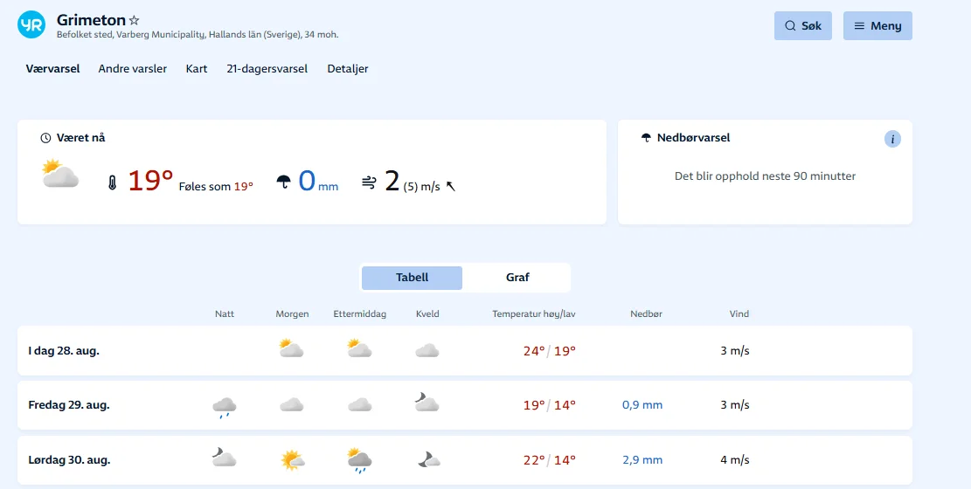The width and height of the screenshot is (971, 489).
Task: Select the Tabell view toggle
Action: 412,278
